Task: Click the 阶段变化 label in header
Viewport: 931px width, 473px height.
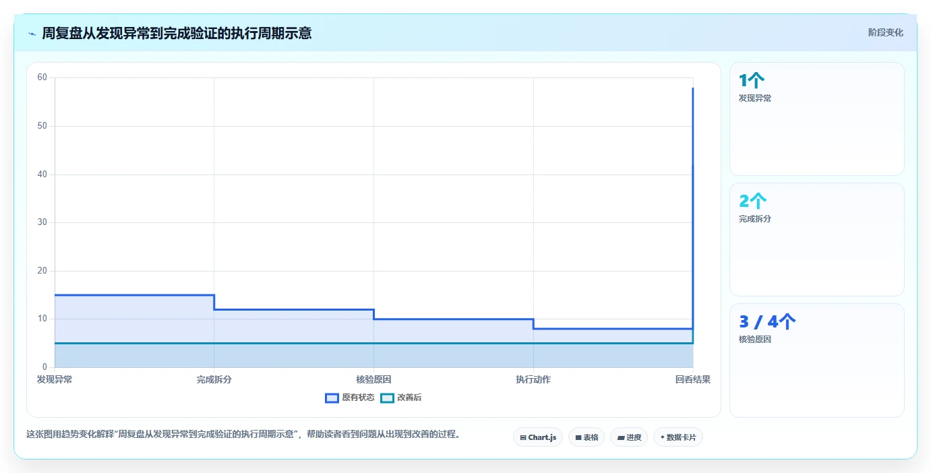Action: click(885, 32)
